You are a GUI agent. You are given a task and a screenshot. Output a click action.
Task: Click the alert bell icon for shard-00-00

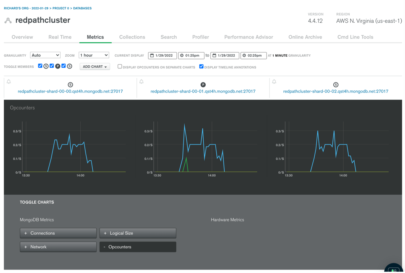9,82
